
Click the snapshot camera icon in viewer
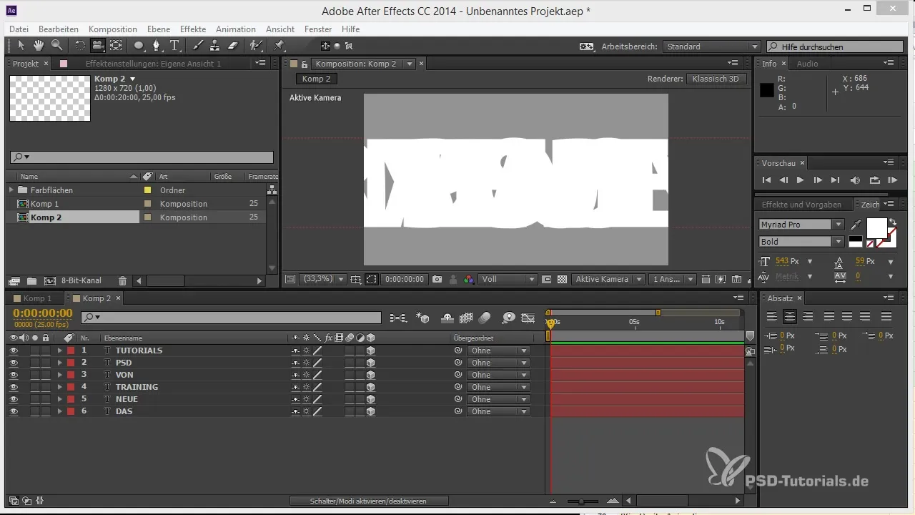(x=437, y=279)
